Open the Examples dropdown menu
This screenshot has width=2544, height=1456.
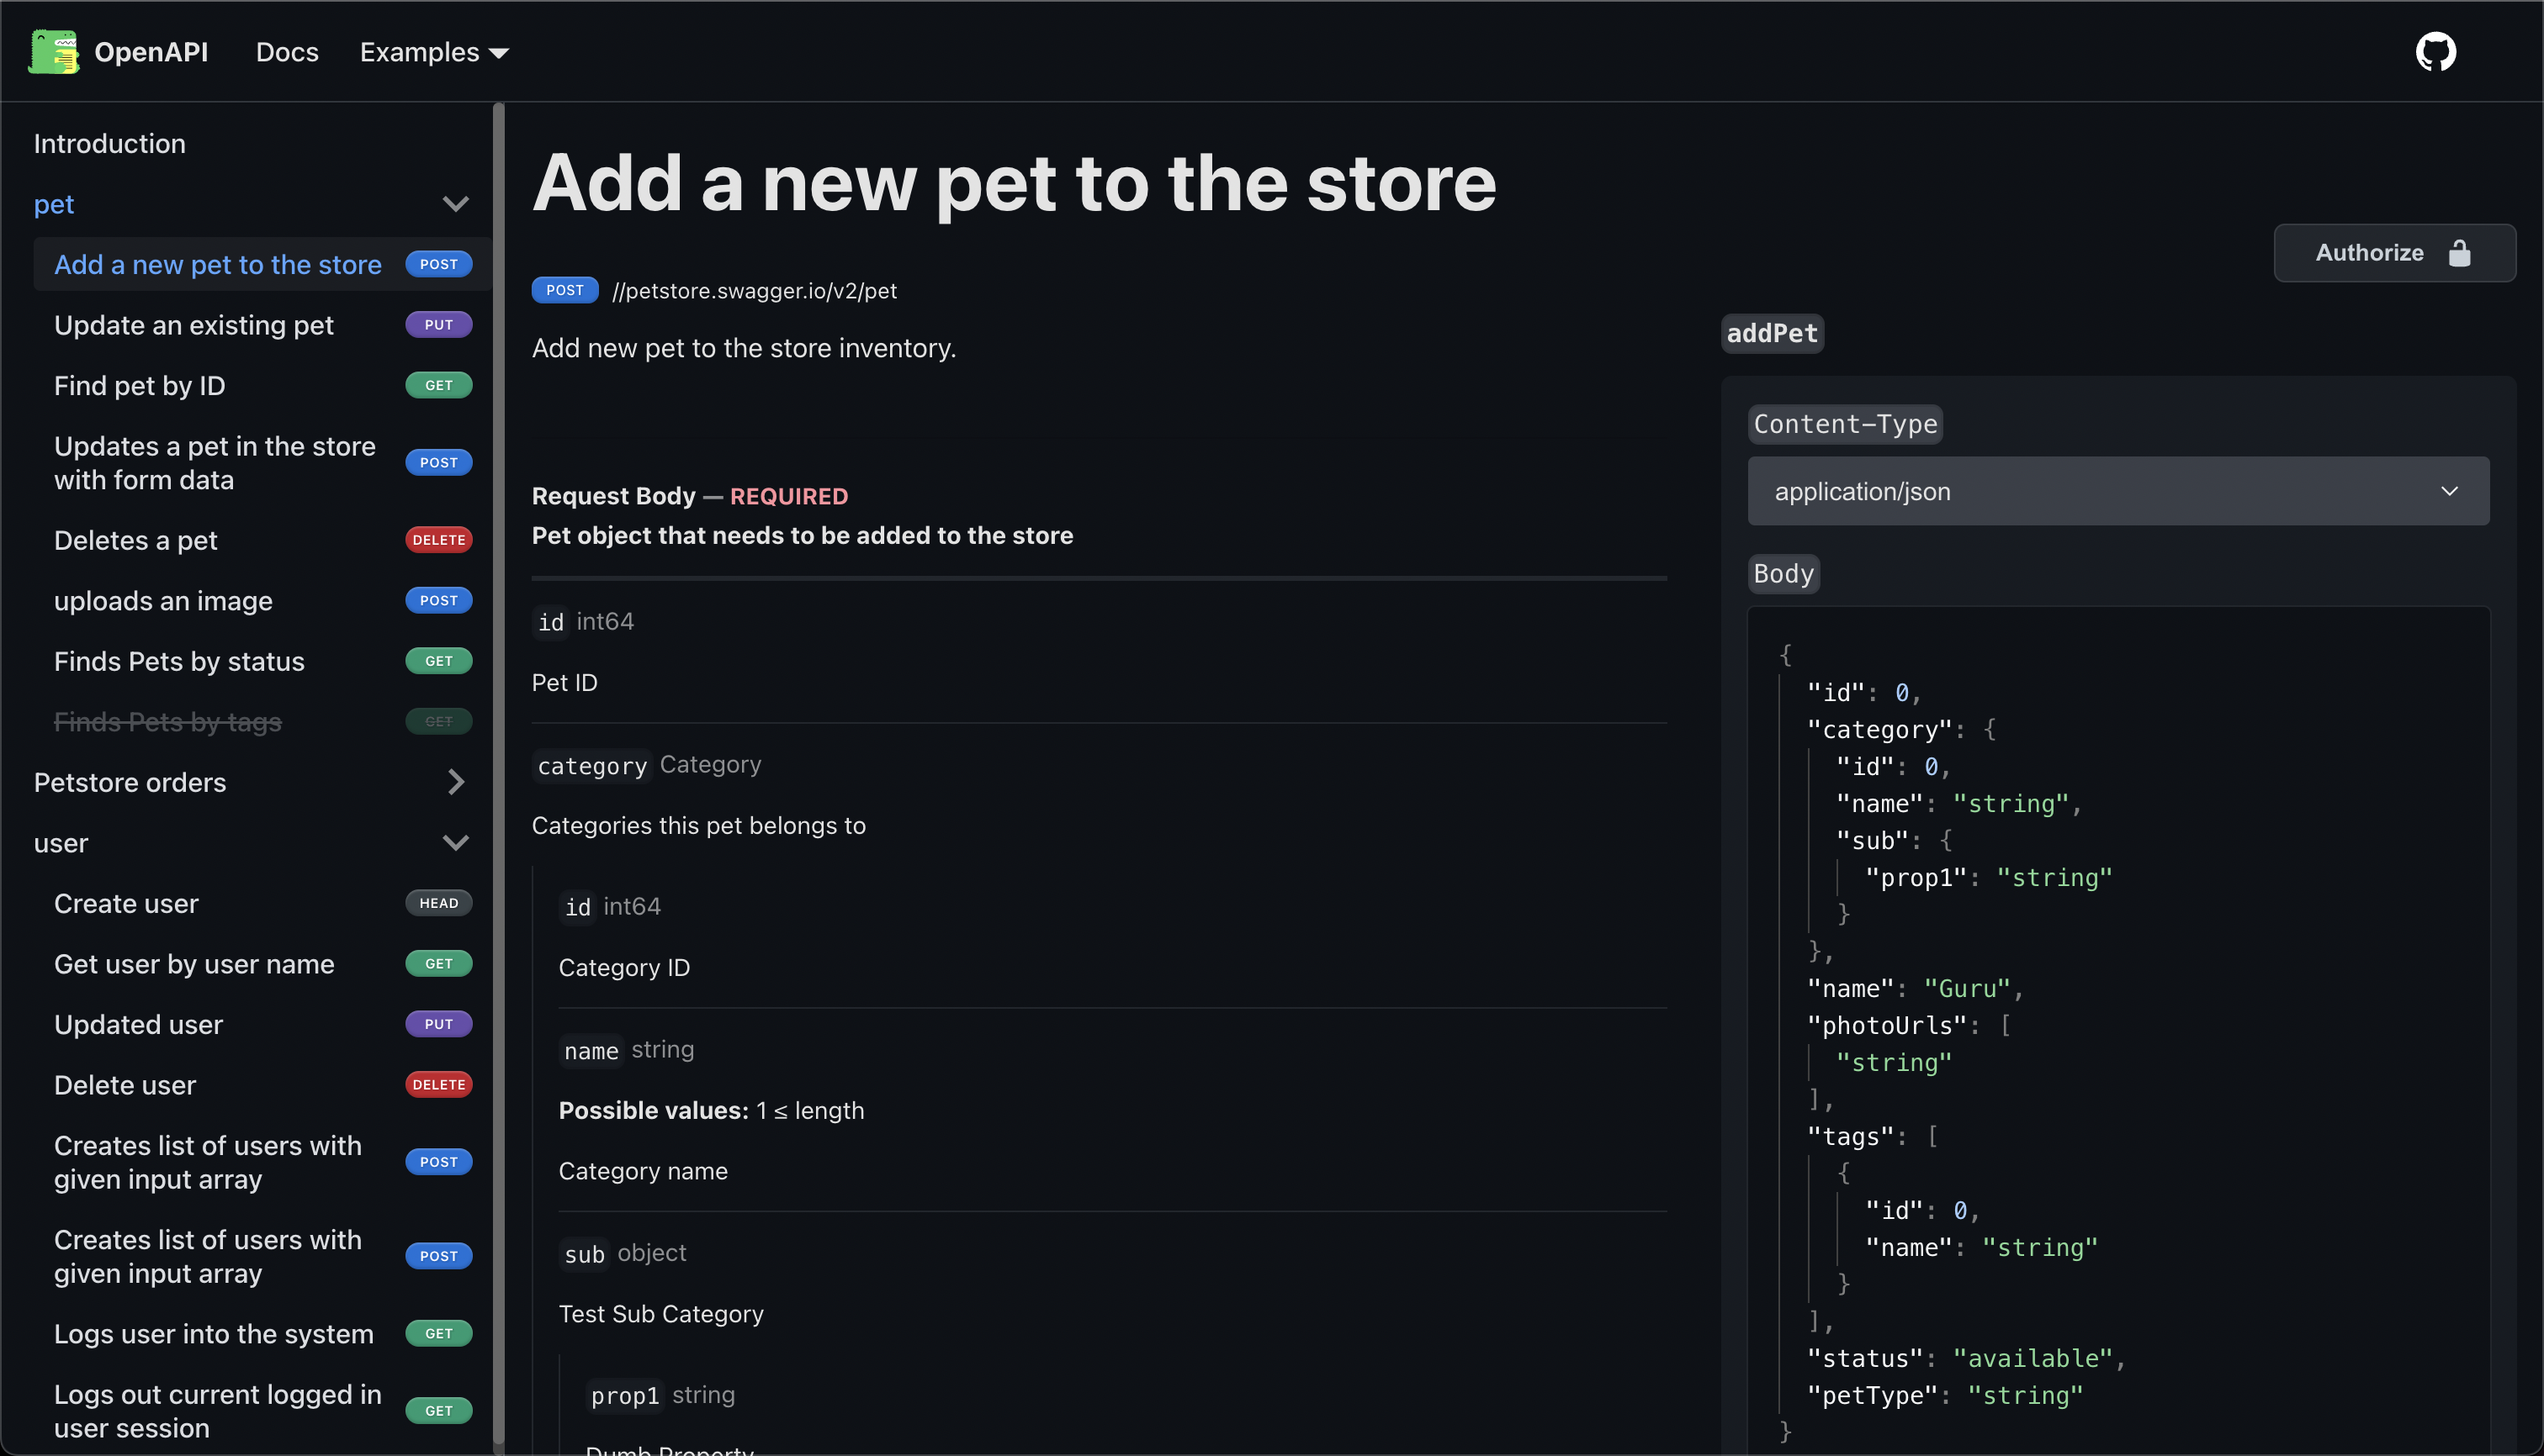(x=433, y=52)
